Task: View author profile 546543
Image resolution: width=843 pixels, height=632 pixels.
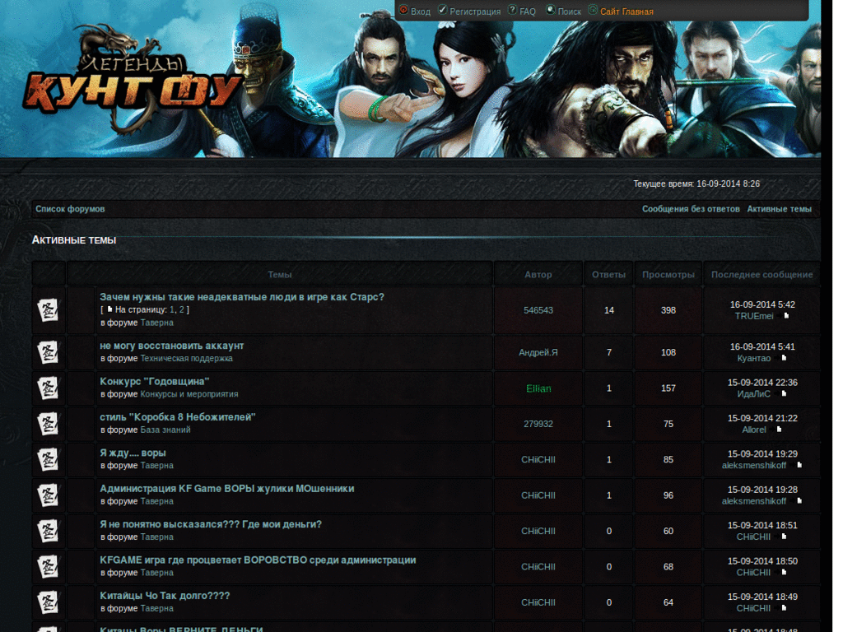Action: (538, 310)
